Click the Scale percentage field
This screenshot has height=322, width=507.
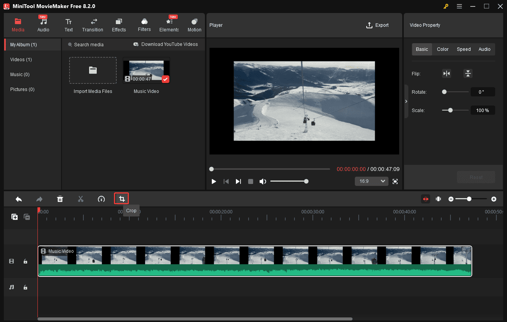point(483,110)
